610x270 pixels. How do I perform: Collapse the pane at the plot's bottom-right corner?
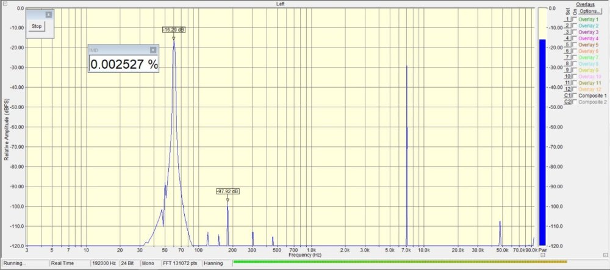(x=544, y=255)
